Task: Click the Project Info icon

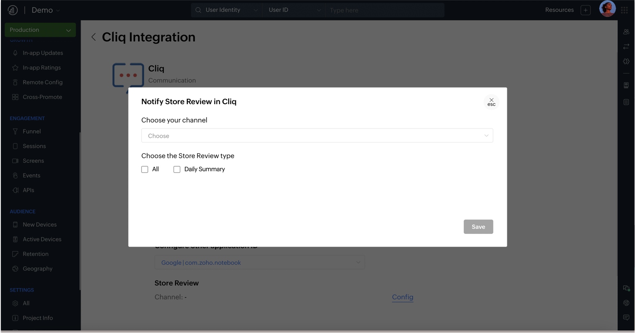Action: point(15,318)
